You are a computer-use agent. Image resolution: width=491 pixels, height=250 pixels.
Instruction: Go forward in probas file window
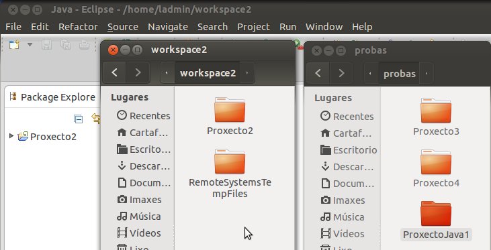pos(341,74)
